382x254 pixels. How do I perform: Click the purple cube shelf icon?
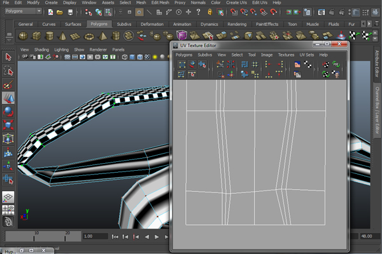click(181, 36)
